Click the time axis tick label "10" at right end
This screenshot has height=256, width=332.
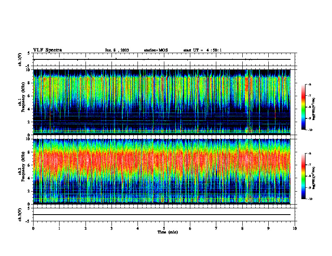(x=295, y=228)
